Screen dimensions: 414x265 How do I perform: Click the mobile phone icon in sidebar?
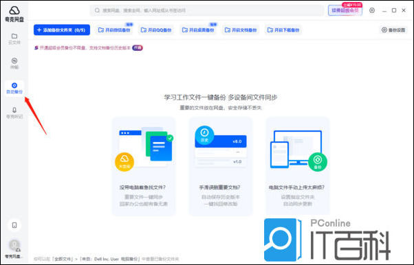14,225
